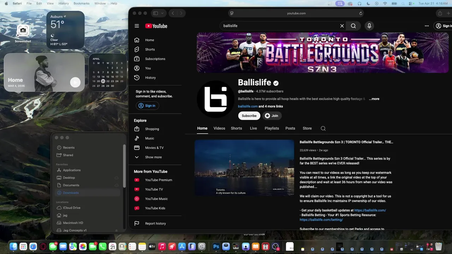Viewport: 452px width, 254px height.
Task: Click Safari's Share button
Action: (440, 13)
